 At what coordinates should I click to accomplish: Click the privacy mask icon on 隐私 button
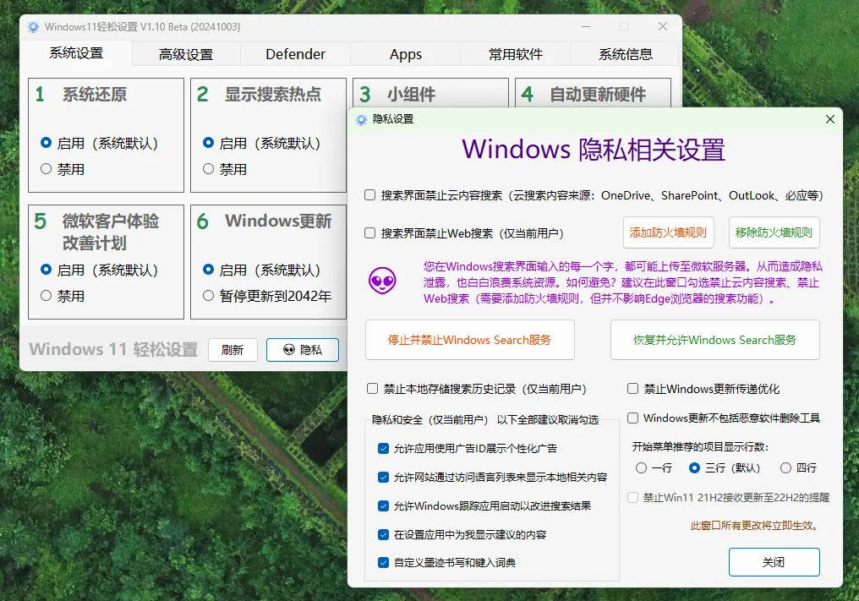pos(291,350)
